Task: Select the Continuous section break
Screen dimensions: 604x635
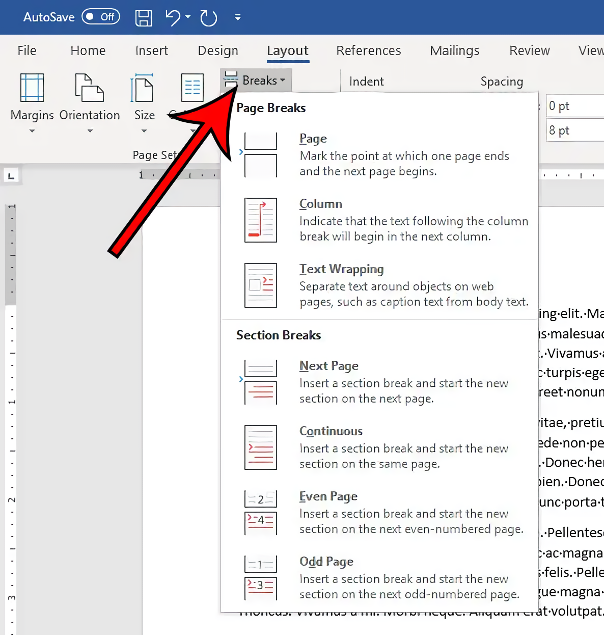Action: click(x=331, y=431)
